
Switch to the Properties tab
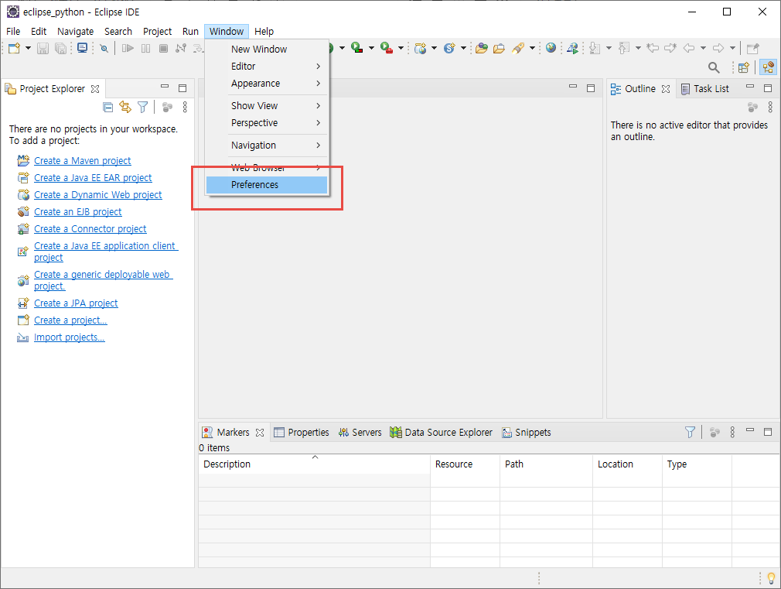tap(302, 433)
